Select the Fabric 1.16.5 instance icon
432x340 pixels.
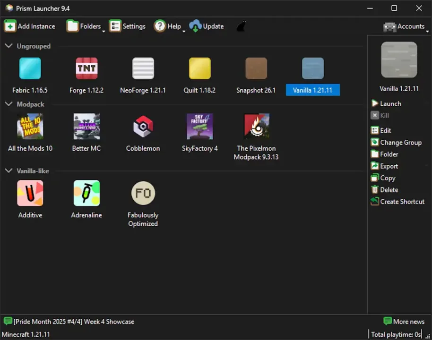(x=30, y=68)
